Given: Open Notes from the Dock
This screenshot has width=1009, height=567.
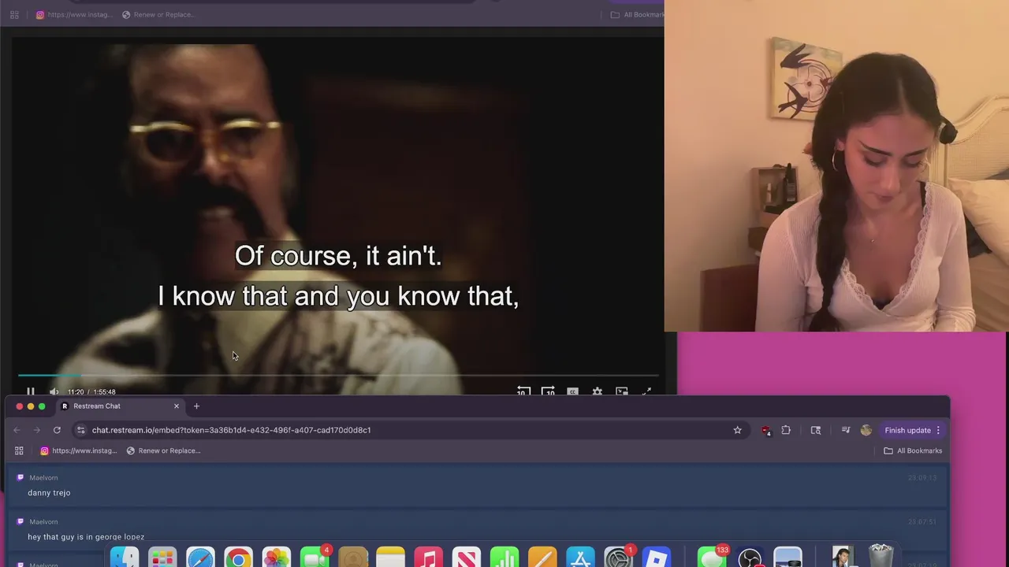Looking at the screenshot, I should point(390,558).
